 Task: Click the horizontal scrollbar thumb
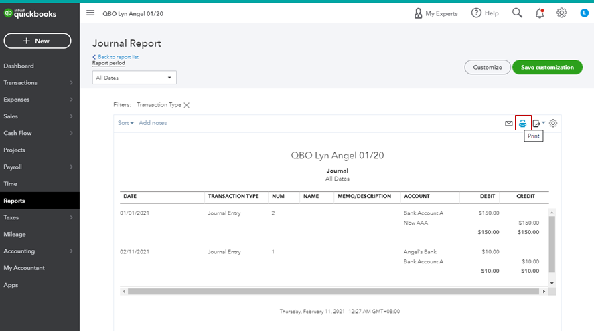pos(333,292)
